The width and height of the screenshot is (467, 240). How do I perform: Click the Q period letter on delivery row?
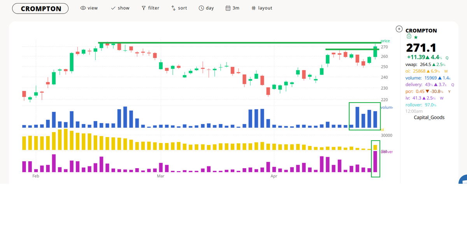pyautogui.click(x=453, y=85)
